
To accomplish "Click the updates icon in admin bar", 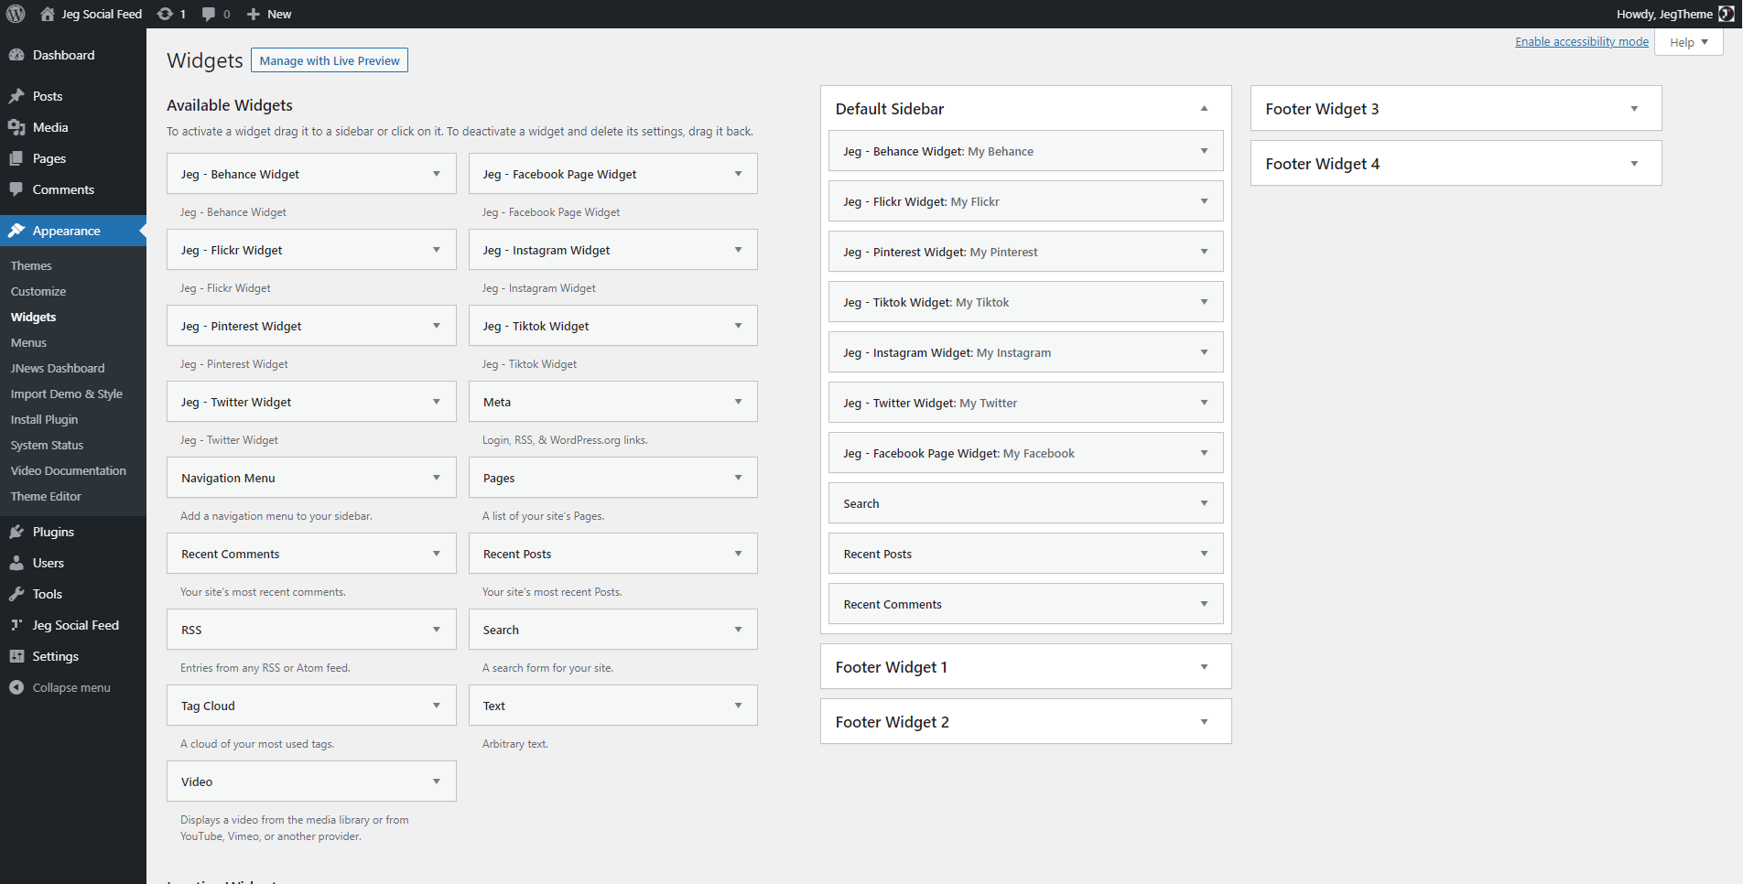I will click(165, 14).
